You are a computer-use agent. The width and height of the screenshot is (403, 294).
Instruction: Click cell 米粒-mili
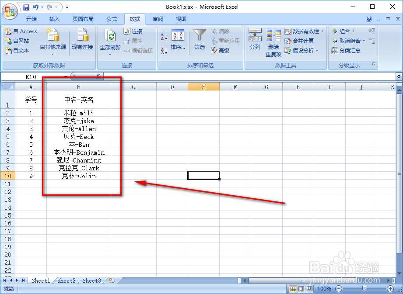(x=79, y=113)
